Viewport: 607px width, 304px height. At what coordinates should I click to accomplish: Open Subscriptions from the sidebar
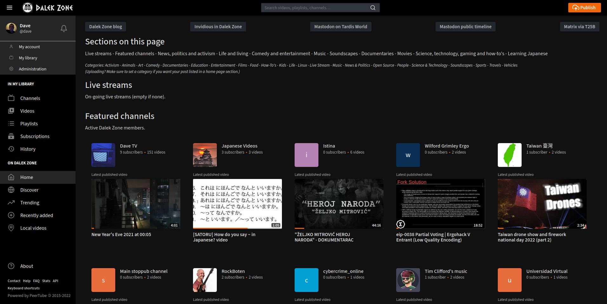[x=35, y=136]
